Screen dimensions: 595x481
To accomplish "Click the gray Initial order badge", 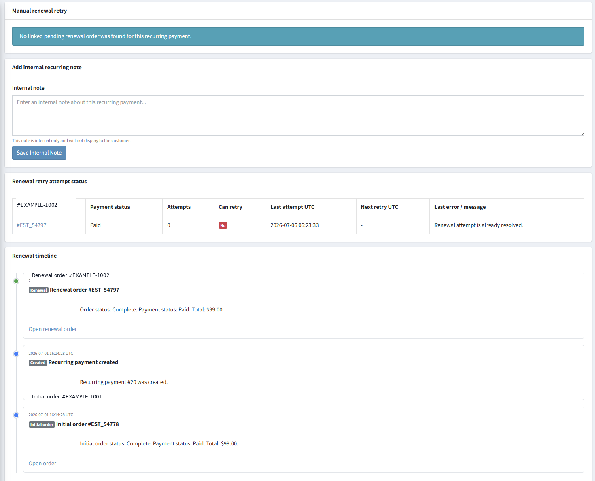I will click(x=42, y=424).
